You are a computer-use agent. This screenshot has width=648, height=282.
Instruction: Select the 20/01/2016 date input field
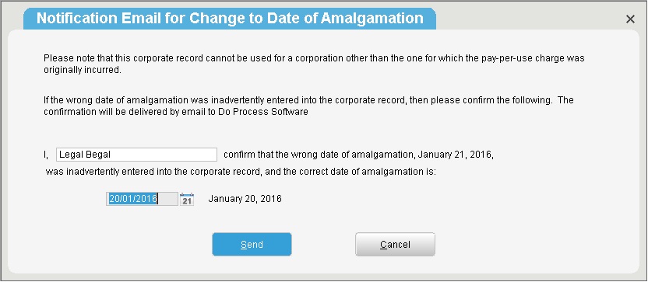pyautogui.click(x=143, y=199)
